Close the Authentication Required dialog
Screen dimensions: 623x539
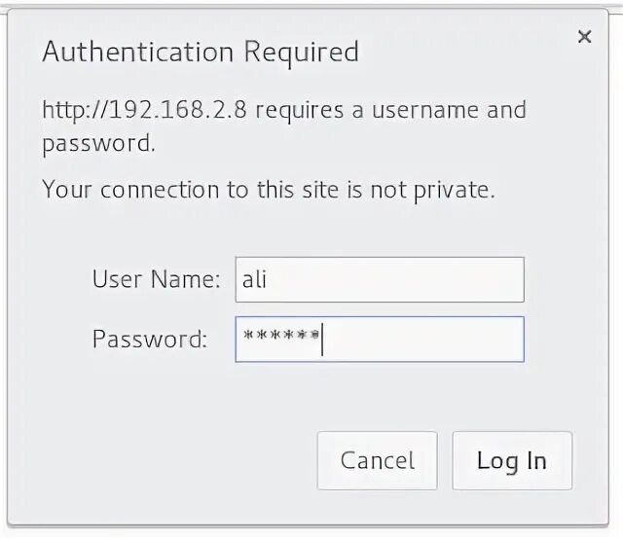584,37
